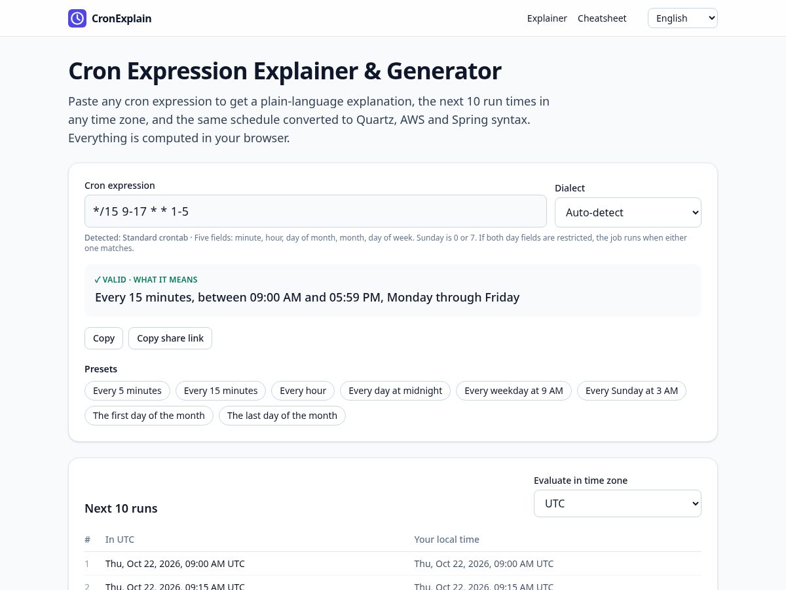Select The first day of the month preset

pos(149,416)
